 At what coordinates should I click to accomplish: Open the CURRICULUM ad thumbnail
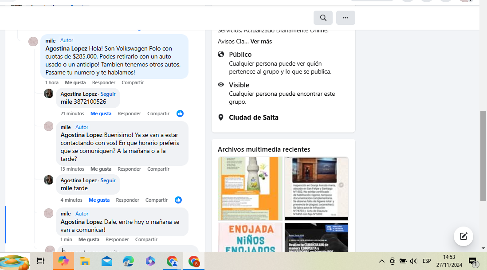[316, 238]
